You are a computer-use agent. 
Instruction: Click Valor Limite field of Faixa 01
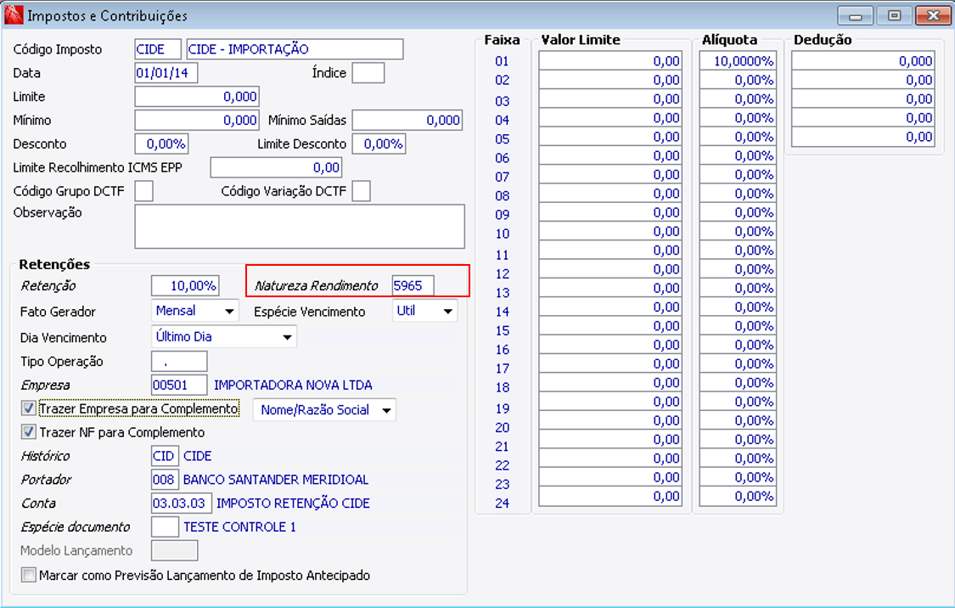coord(610,61)
